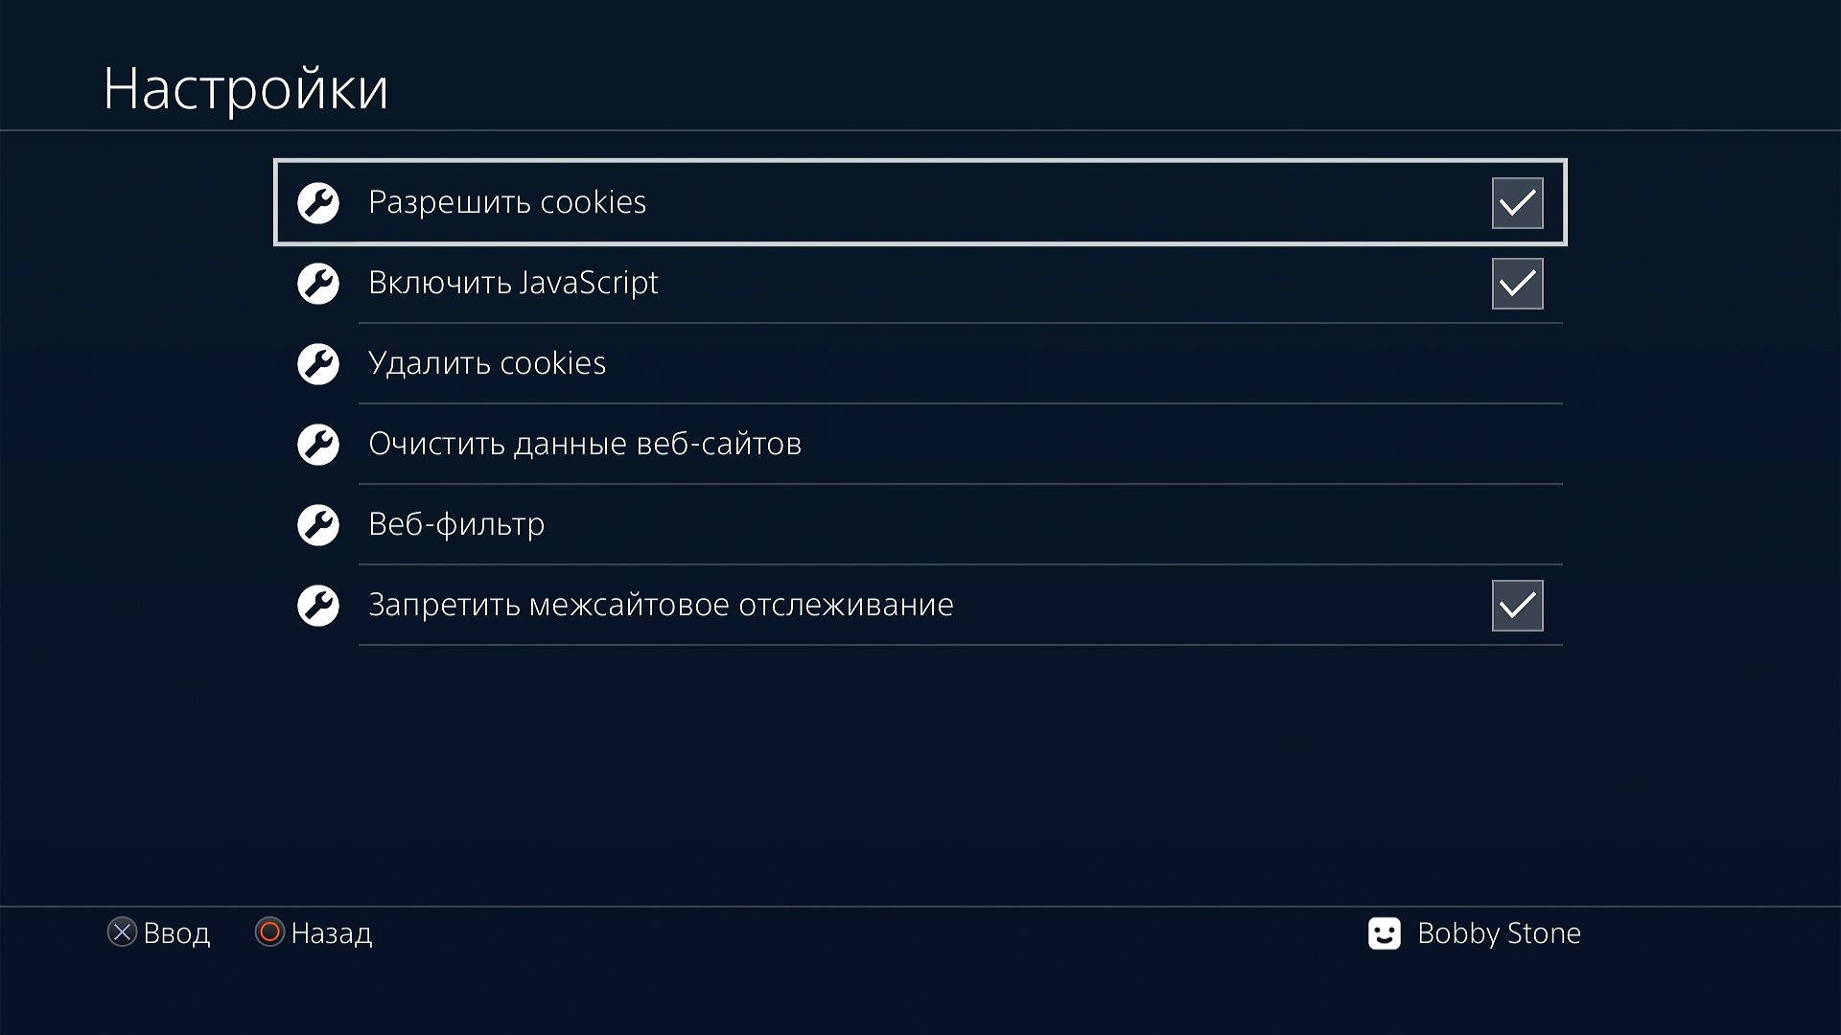Select the Включить JavaScript label
Viewport: 1841px width, 1035px height.
[513, 284]
